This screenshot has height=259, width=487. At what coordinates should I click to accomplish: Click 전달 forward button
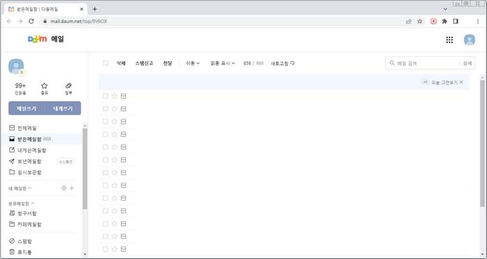[168, 63]
